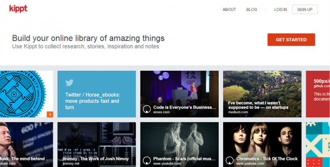Click the Log In link

point(281,10)
